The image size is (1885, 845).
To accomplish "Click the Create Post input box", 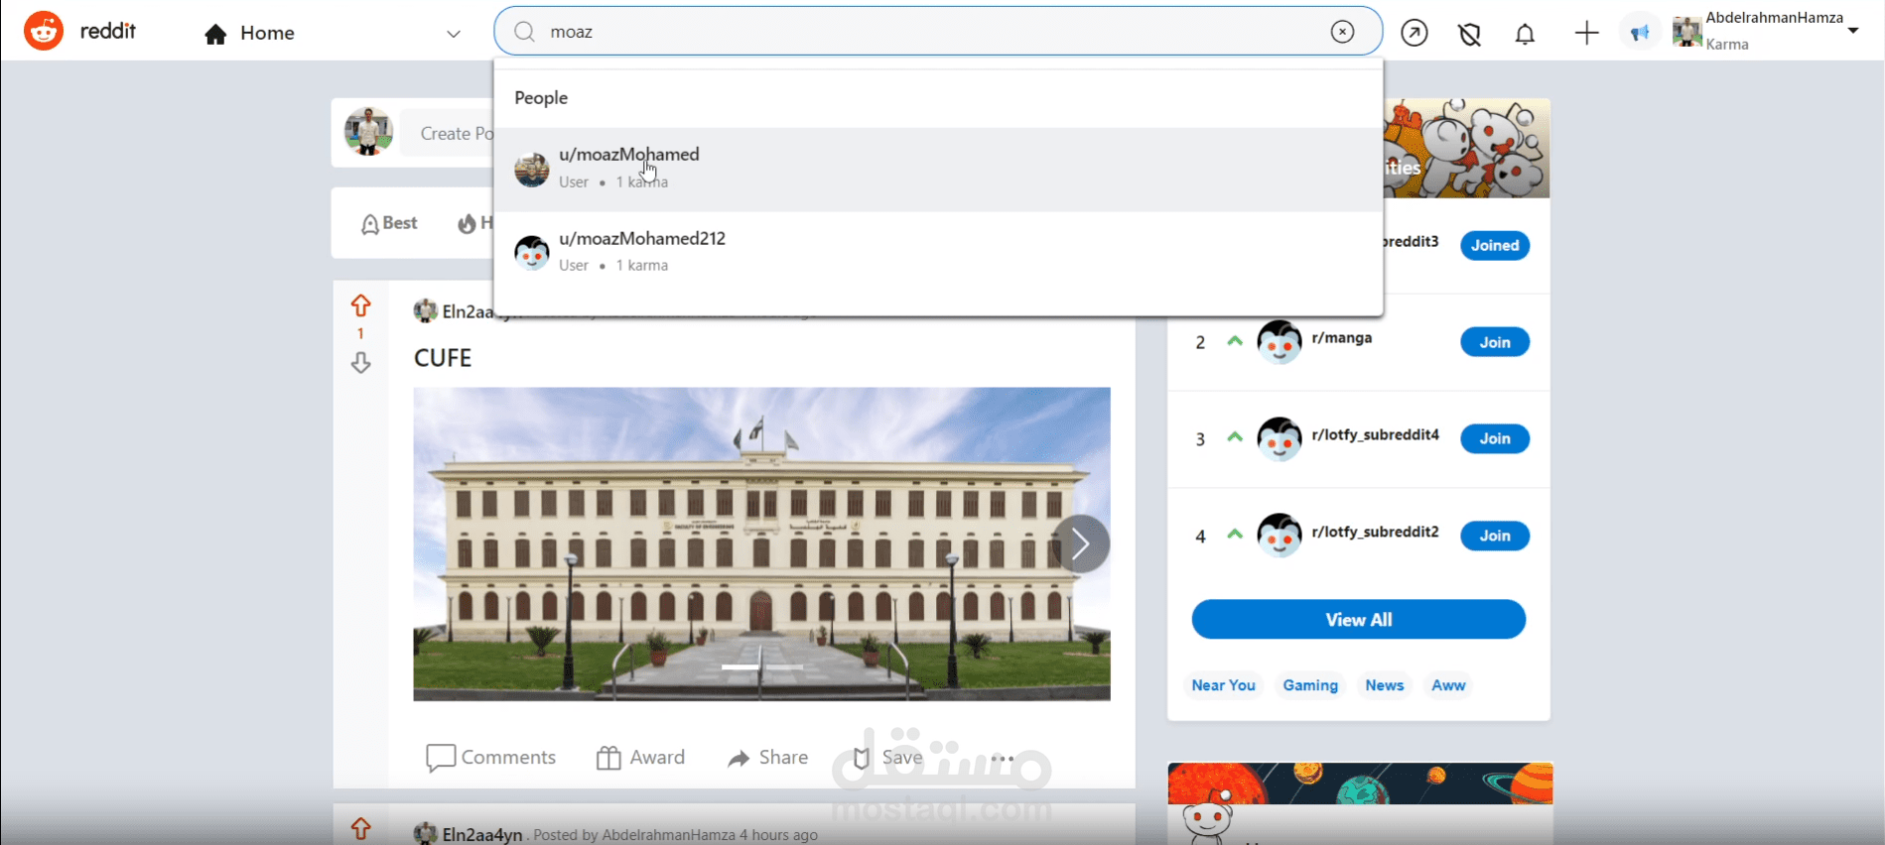I will pos(448,133).
